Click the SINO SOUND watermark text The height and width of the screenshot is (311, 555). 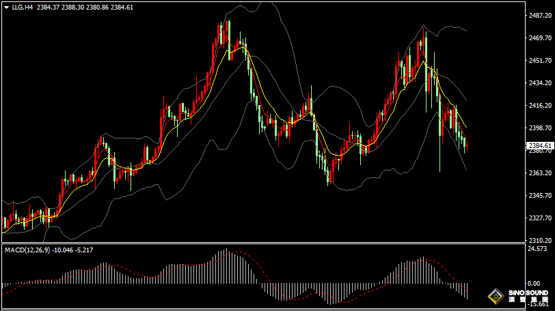[x=528, y=293]
